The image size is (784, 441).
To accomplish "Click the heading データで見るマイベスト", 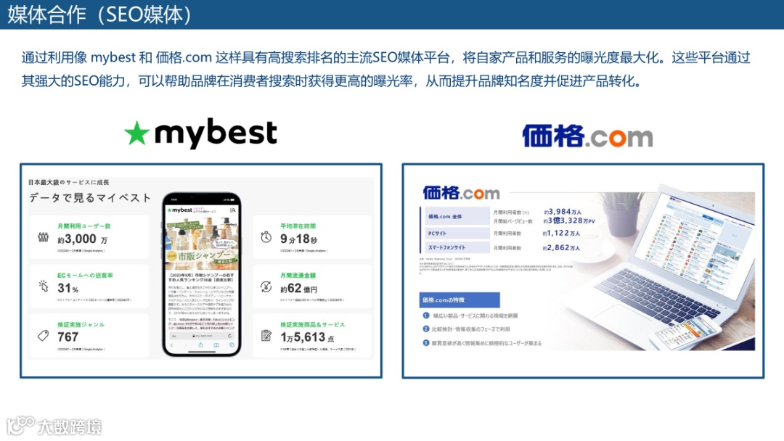I will click(x=90, y=198).
